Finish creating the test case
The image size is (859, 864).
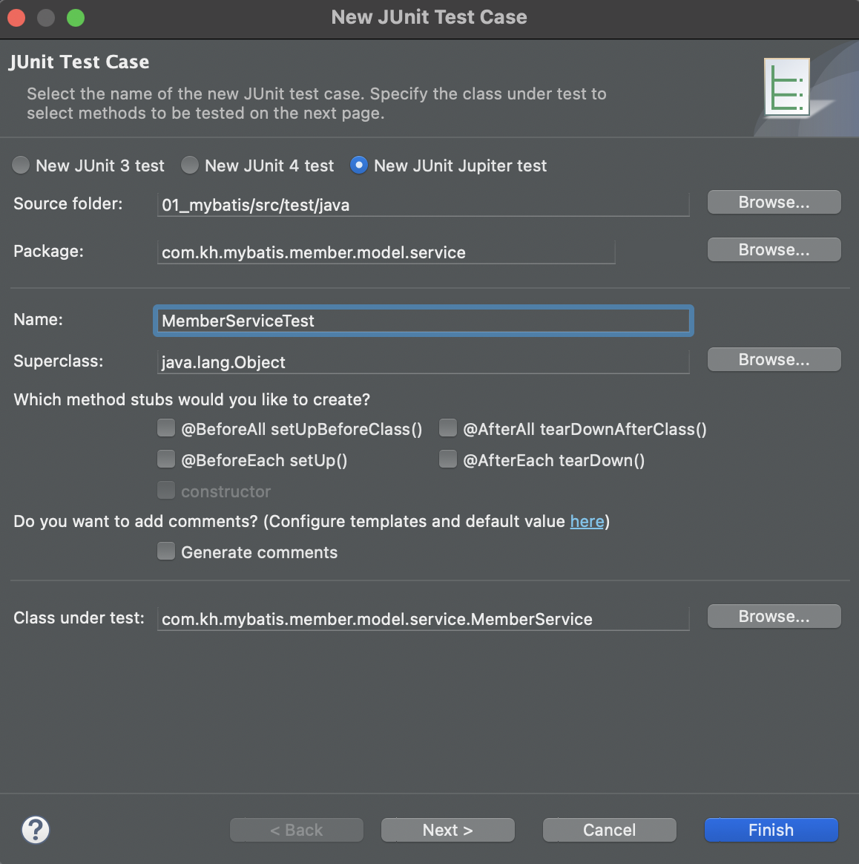pos(771,830)
